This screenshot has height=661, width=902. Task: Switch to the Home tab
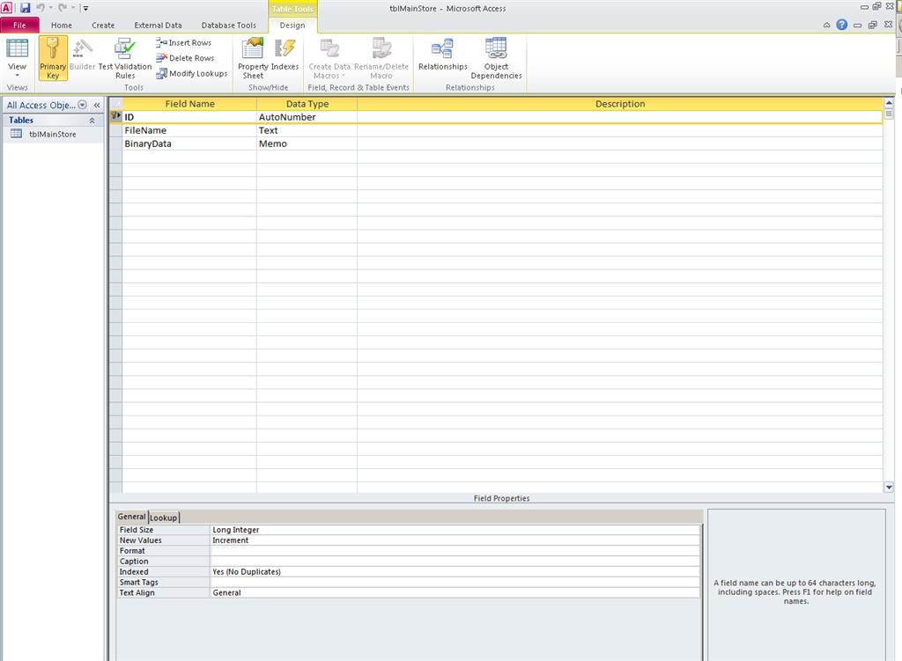(62, 26)
